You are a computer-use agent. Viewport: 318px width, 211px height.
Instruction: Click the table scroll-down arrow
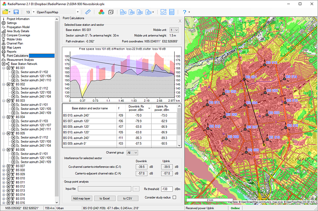pyautogui.click(x=179, y=145)
